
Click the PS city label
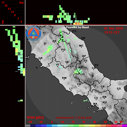click(x=74, y=31)
